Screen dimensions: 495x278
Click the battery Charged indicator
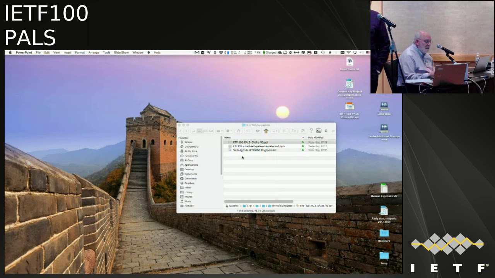click(x=270, y=53)
